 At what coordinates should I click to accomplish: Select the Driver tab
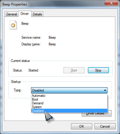25,14
